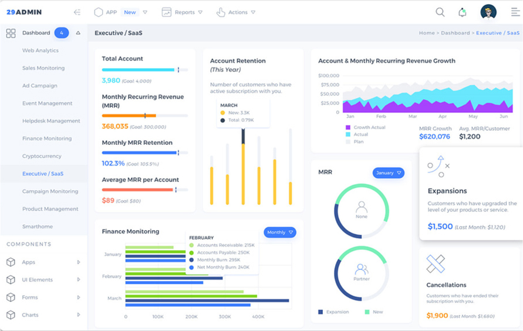Click the user avatar picture
This screenshot has height=331, width=523.
click(488, 12)
